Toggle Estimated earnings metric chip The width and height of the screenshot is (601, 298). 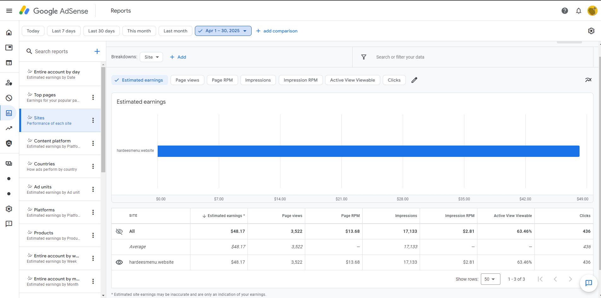[139, 80]
